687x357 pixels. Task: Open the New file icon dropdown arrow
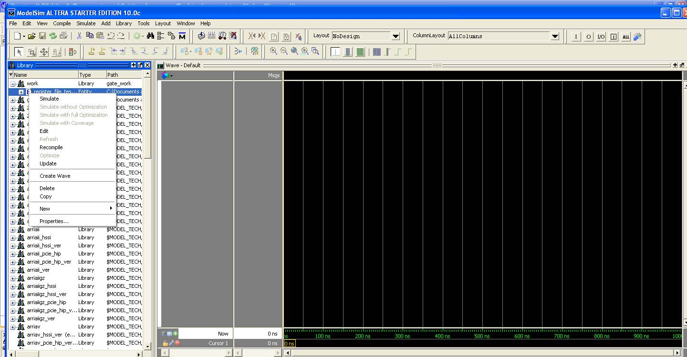pos(24,36)
